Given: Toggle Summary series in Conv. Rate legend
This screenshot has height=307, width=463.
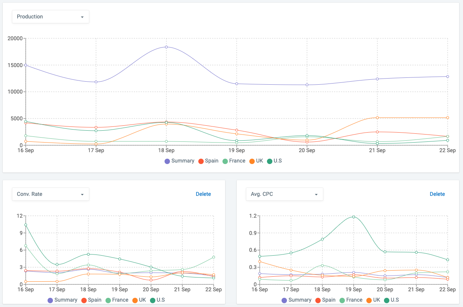Looking at the screenshot, I should click(63, 300).
